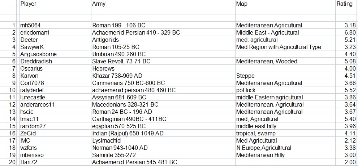Select the Rating column header cell
Image resolution: width=358 pixels, height=166 pixels.
346,4
